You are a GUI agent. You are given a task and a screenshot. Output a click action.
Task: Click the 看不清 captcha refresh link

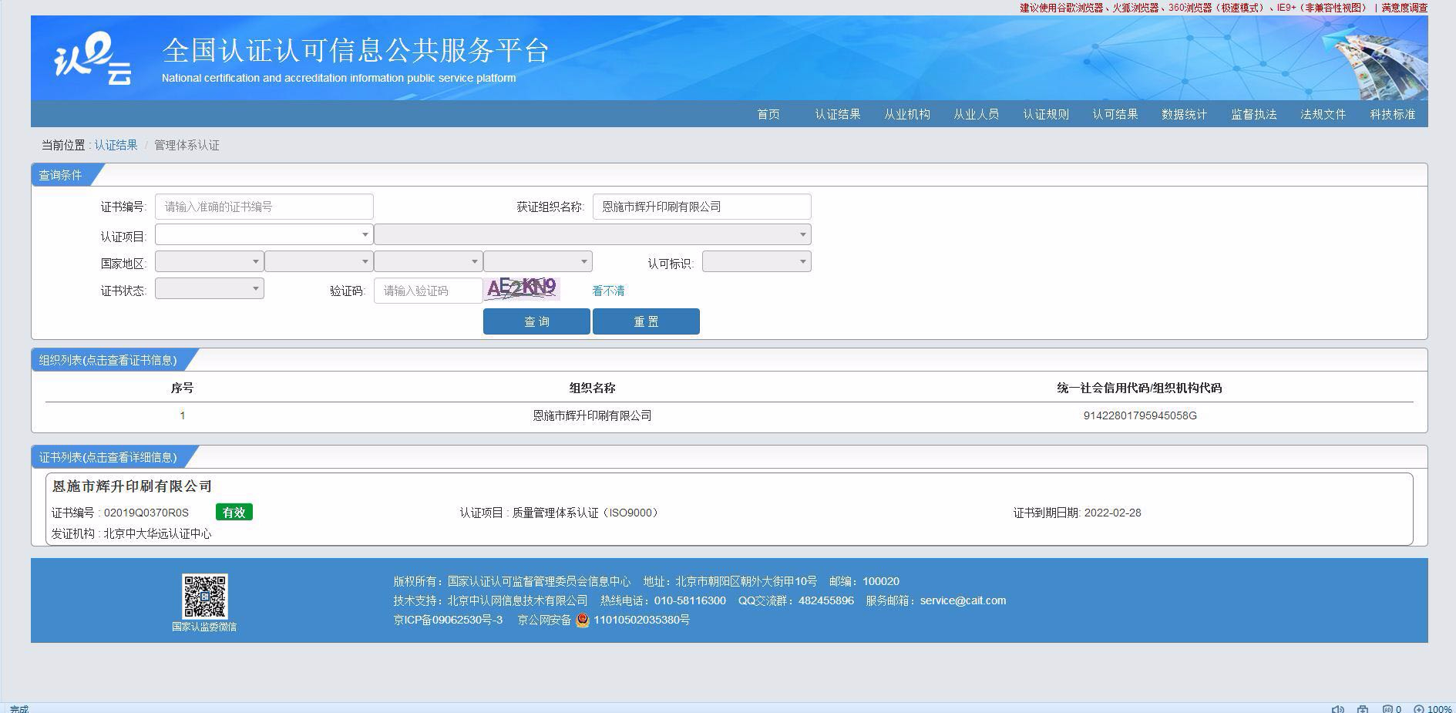(608, 291)
